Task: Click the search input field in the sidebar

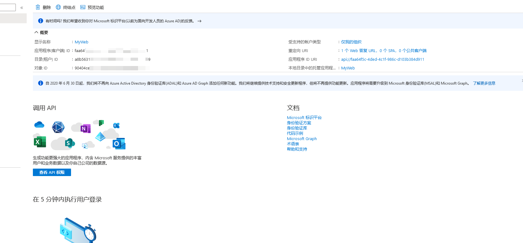Action: pyautogui.click(x=8, y=7)
